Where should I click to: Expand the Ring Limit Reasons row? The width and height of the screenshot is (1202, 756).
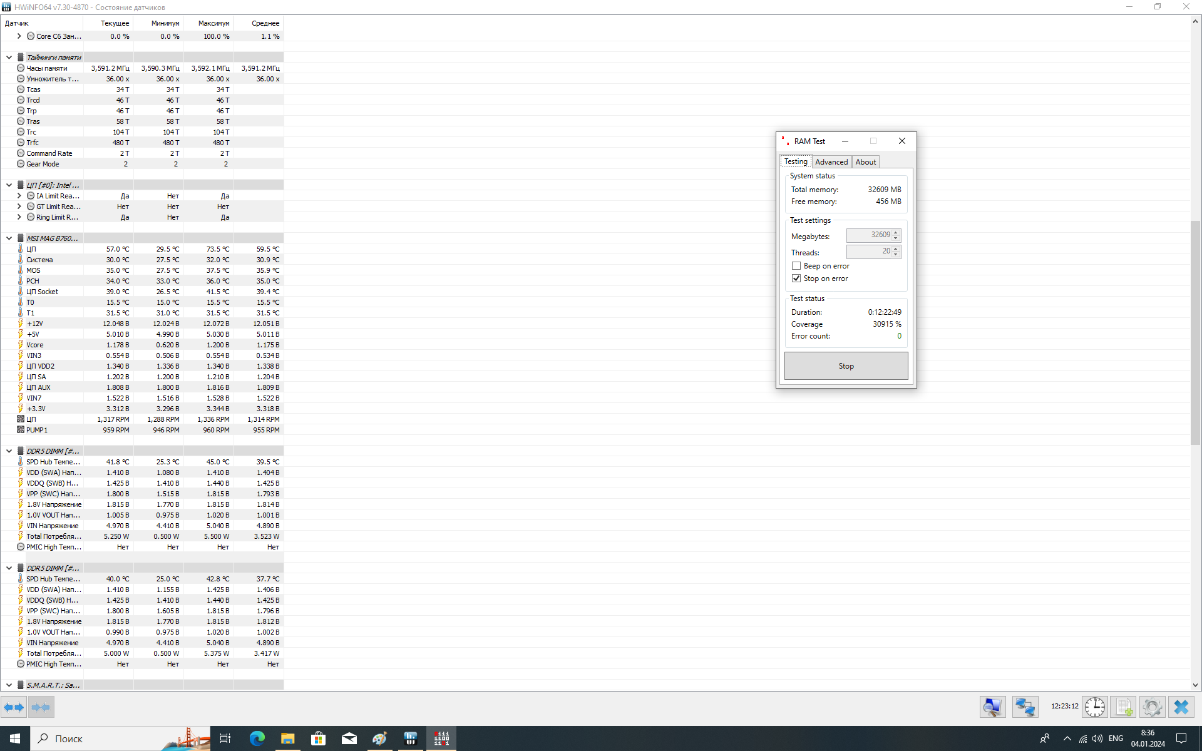point(19,217)
